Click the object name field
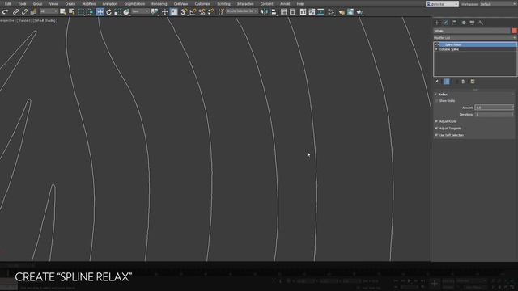Image resolution: width=518 pixels, height=291 pixels. tap(472, 31)
